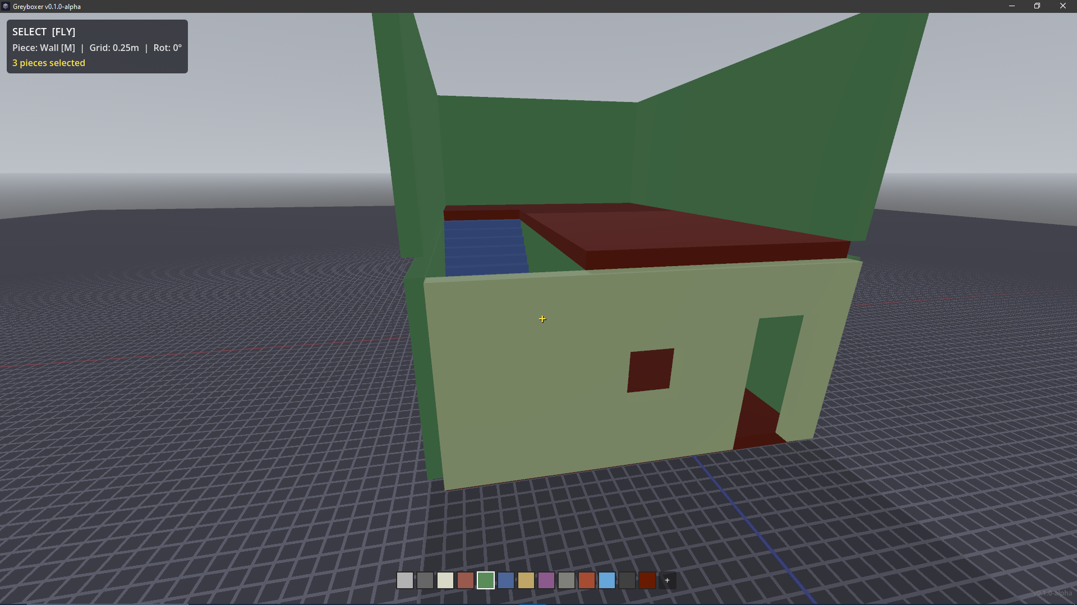Viewport: 1077px width, 605px height.
Task: Pick the light sky blue swatch
Action: (x=606, y=580)
